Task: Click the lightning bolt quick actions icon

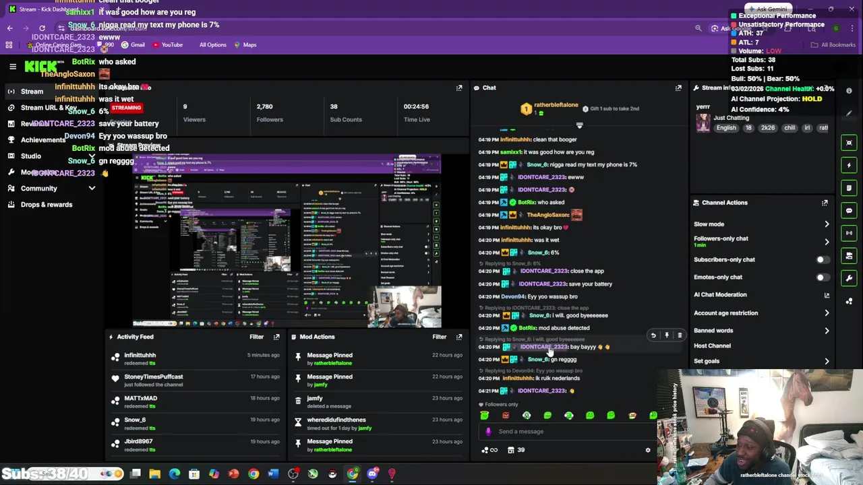Action: [x=849, y=165]
